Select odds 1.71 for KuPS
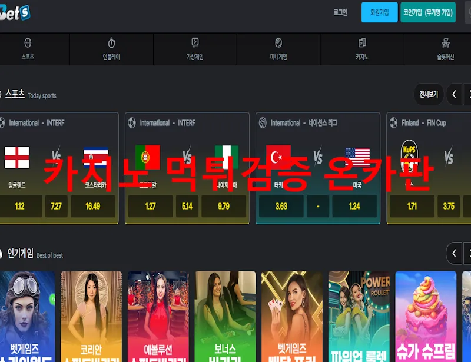Viewport: 471px width, 362px height. click(x=412, y=206)
